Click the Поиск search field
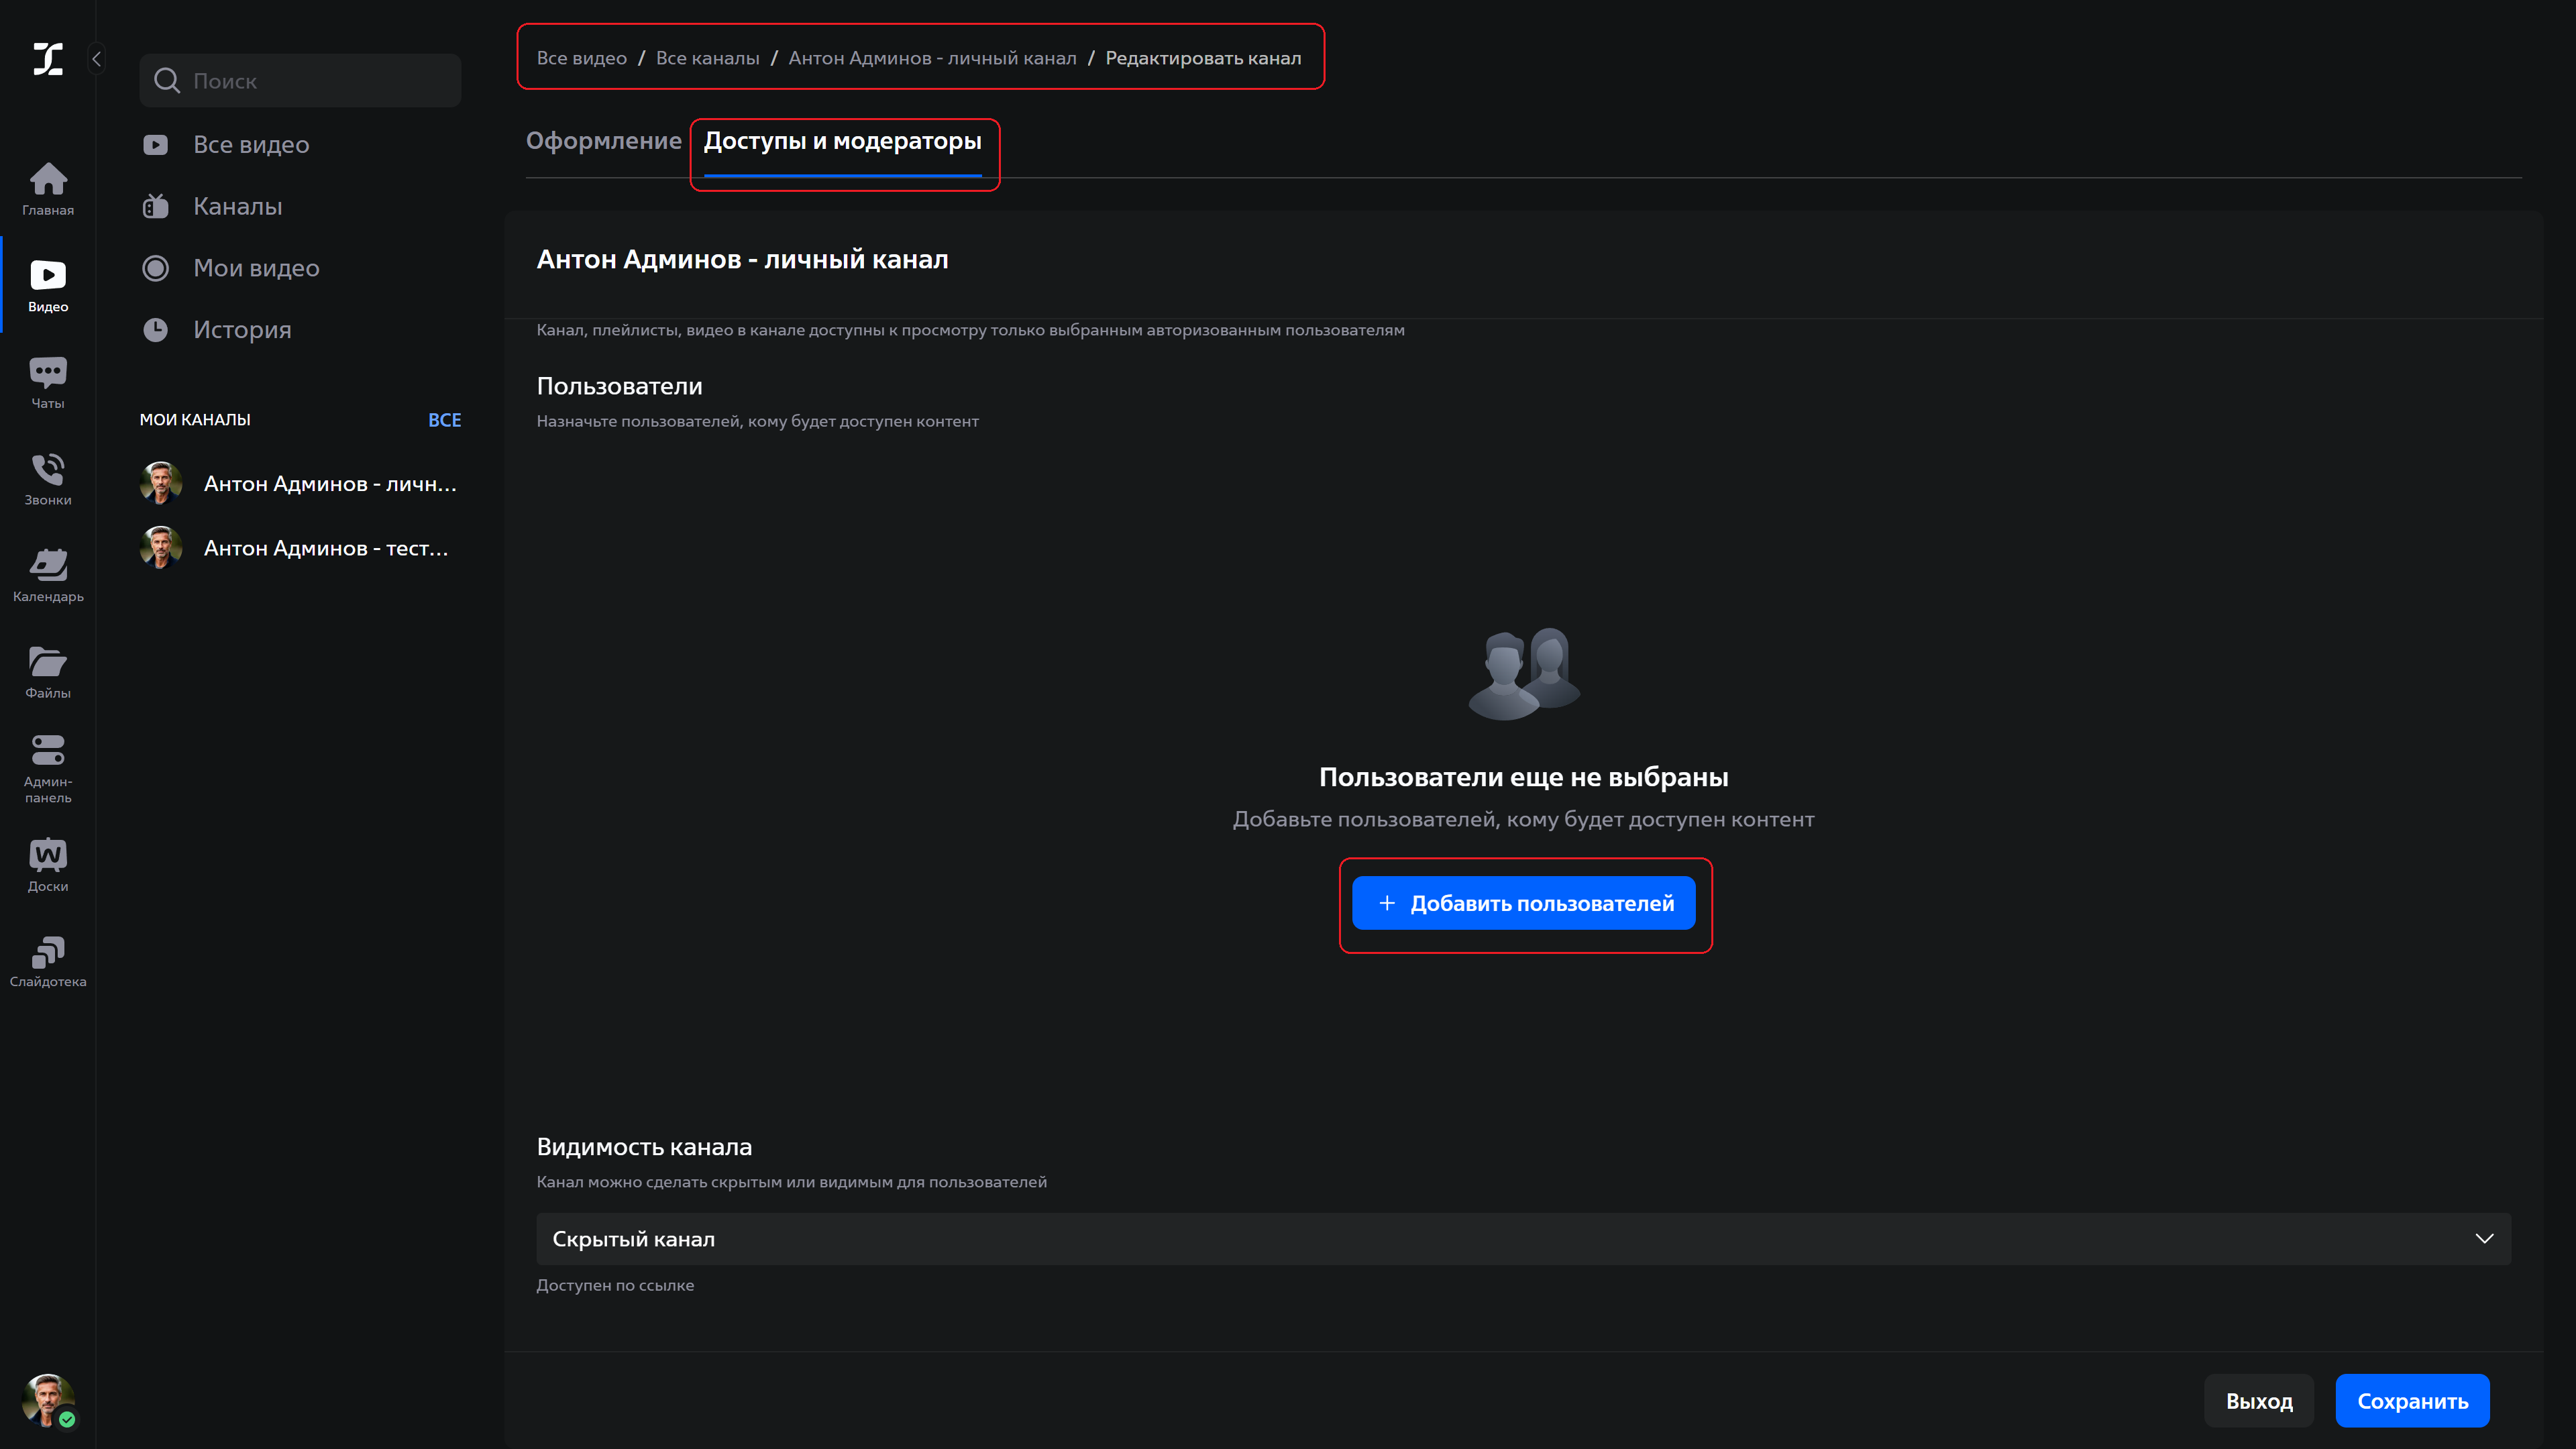Image resolution: width=2576 pixels, height=1449 pixels. pos(300,80)
